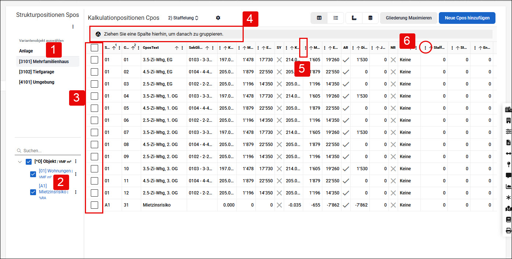Click the NR column header
512x259 pixels.
(393, 48)
